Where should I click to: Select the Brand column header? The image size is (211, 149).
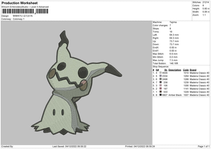193,70
